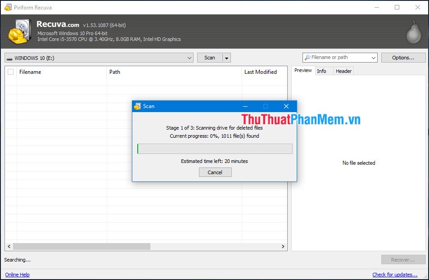Click the Recover button
This screenshot has width=429, height=280.
(x=403, y=260)
